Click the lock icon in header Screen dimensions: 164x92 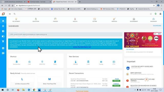(x=160, y=14)
